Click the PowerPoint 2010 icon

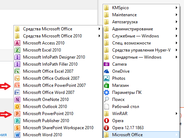pos(17,114)
